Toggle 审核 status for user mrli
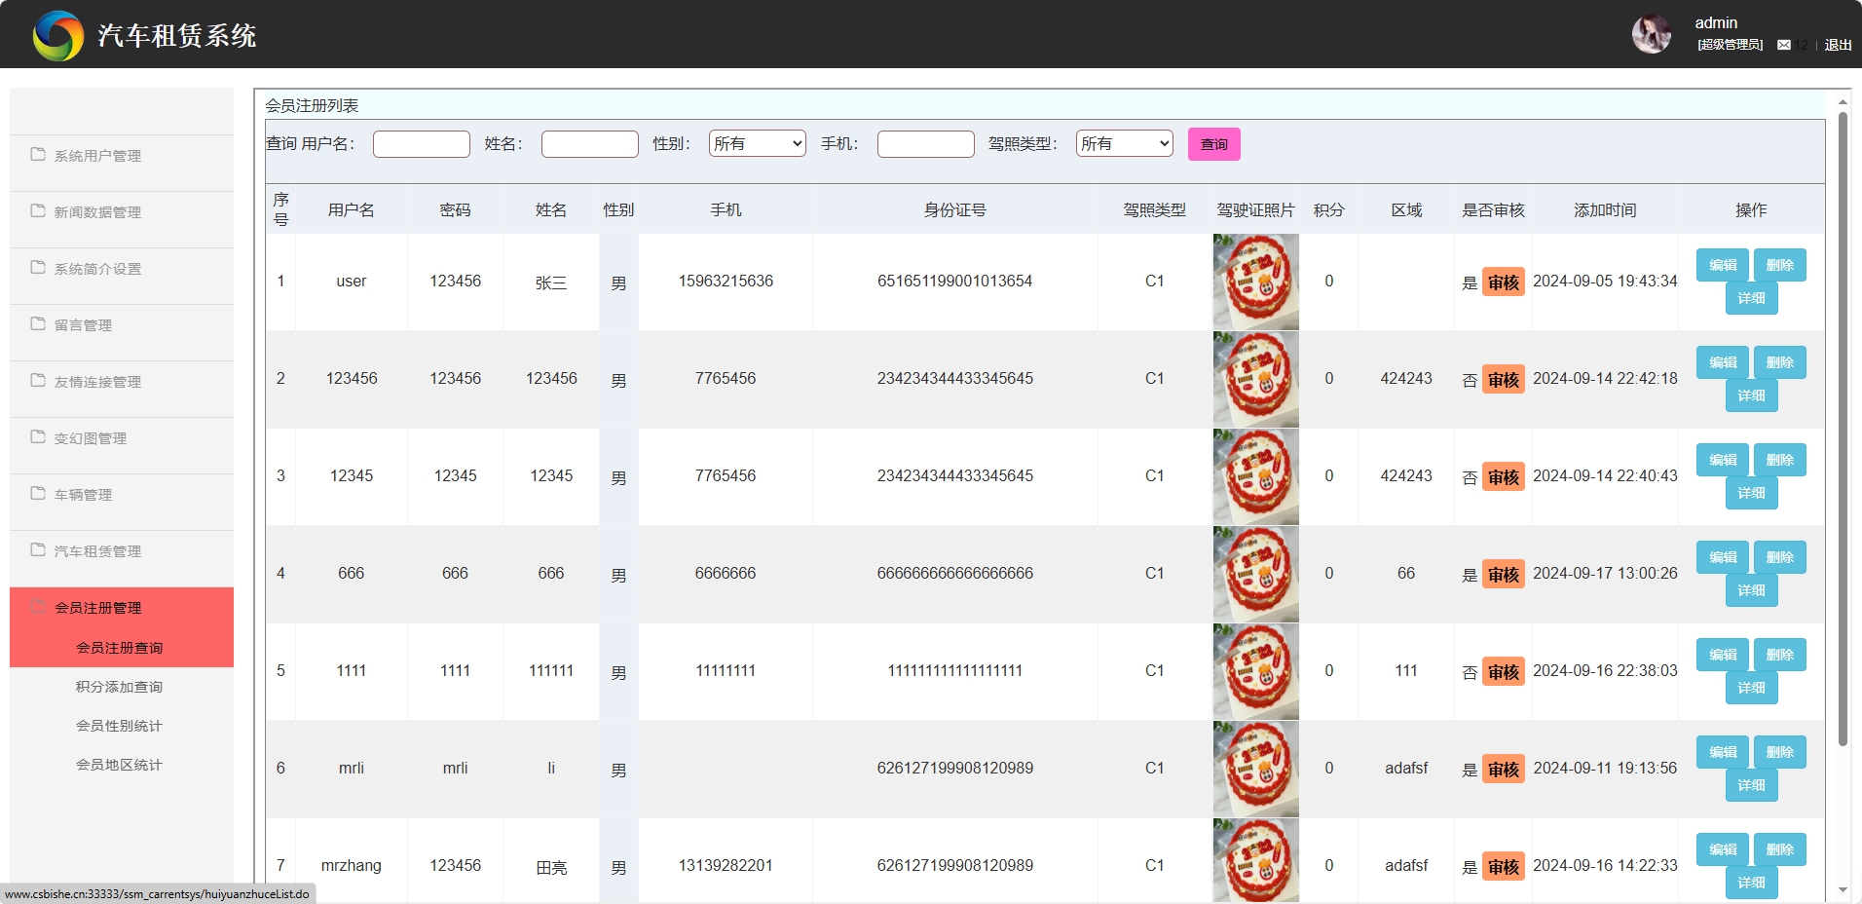Viewport: 1862px width, 904px height. tap(1503, 770)
